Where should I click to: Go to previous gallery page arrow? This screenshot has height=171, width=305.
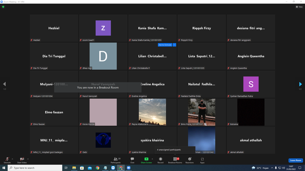(x=4, y=84)
